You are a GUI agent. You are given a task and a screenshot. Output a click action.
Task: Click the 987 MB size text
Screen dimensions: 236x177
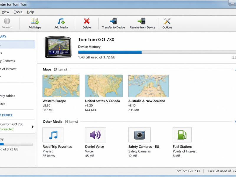(48, 110)
